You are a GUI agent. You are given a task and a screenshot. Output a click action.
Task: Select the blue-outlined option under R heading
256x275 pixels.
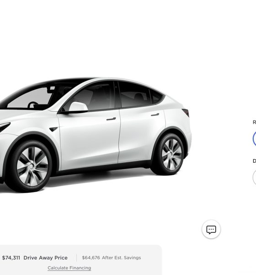255,138
